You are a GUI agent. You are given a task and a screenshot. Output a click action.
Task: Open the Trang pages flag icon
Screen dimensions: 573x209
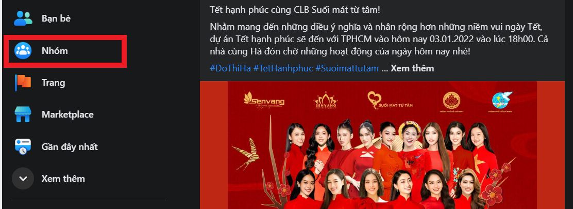(x=23, y=83)
